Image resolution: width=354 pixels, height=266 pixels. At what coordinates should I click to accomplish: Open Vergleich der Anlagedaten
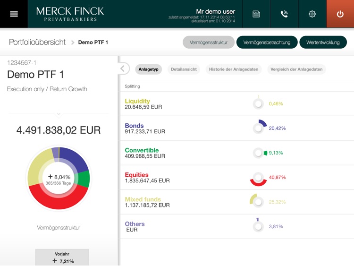[x=296, y=69]
